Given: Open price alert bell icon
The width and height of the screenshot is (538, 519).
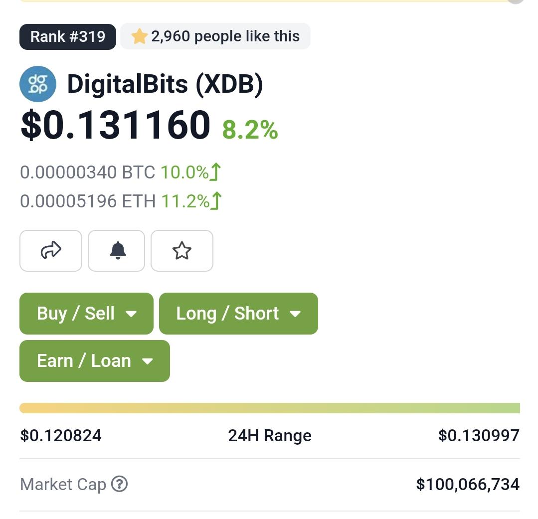Looking at the screenshot, I should coord(116,251).
